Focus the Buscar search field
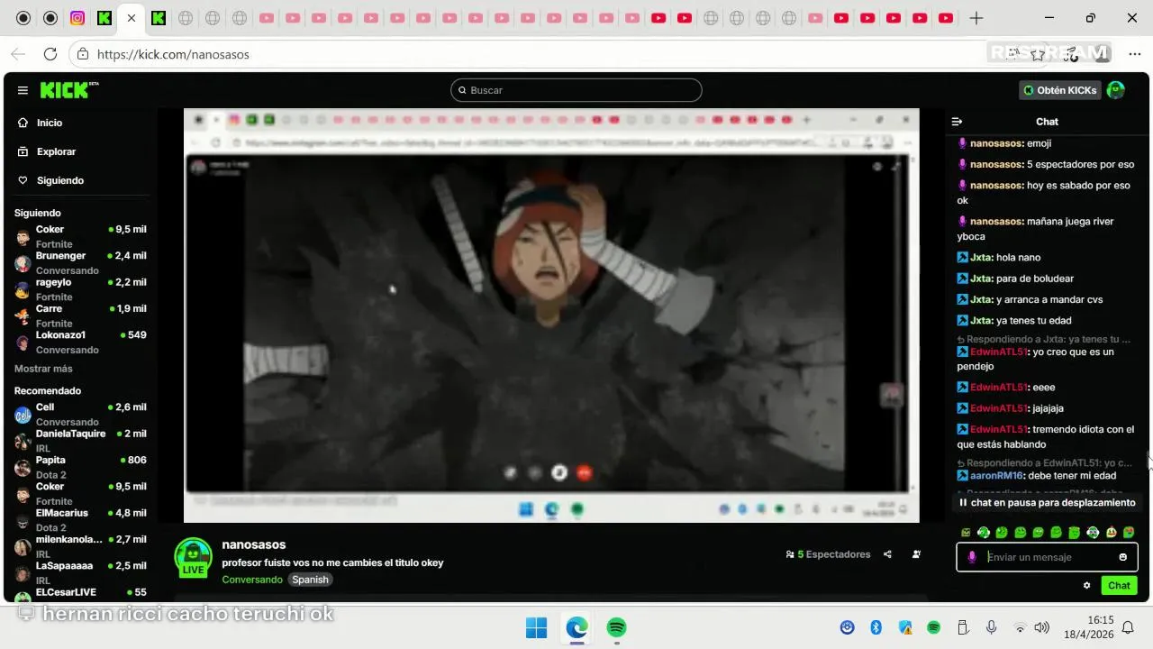The width and height of the screenshot is (1153, 649). [x=576, y=90]
